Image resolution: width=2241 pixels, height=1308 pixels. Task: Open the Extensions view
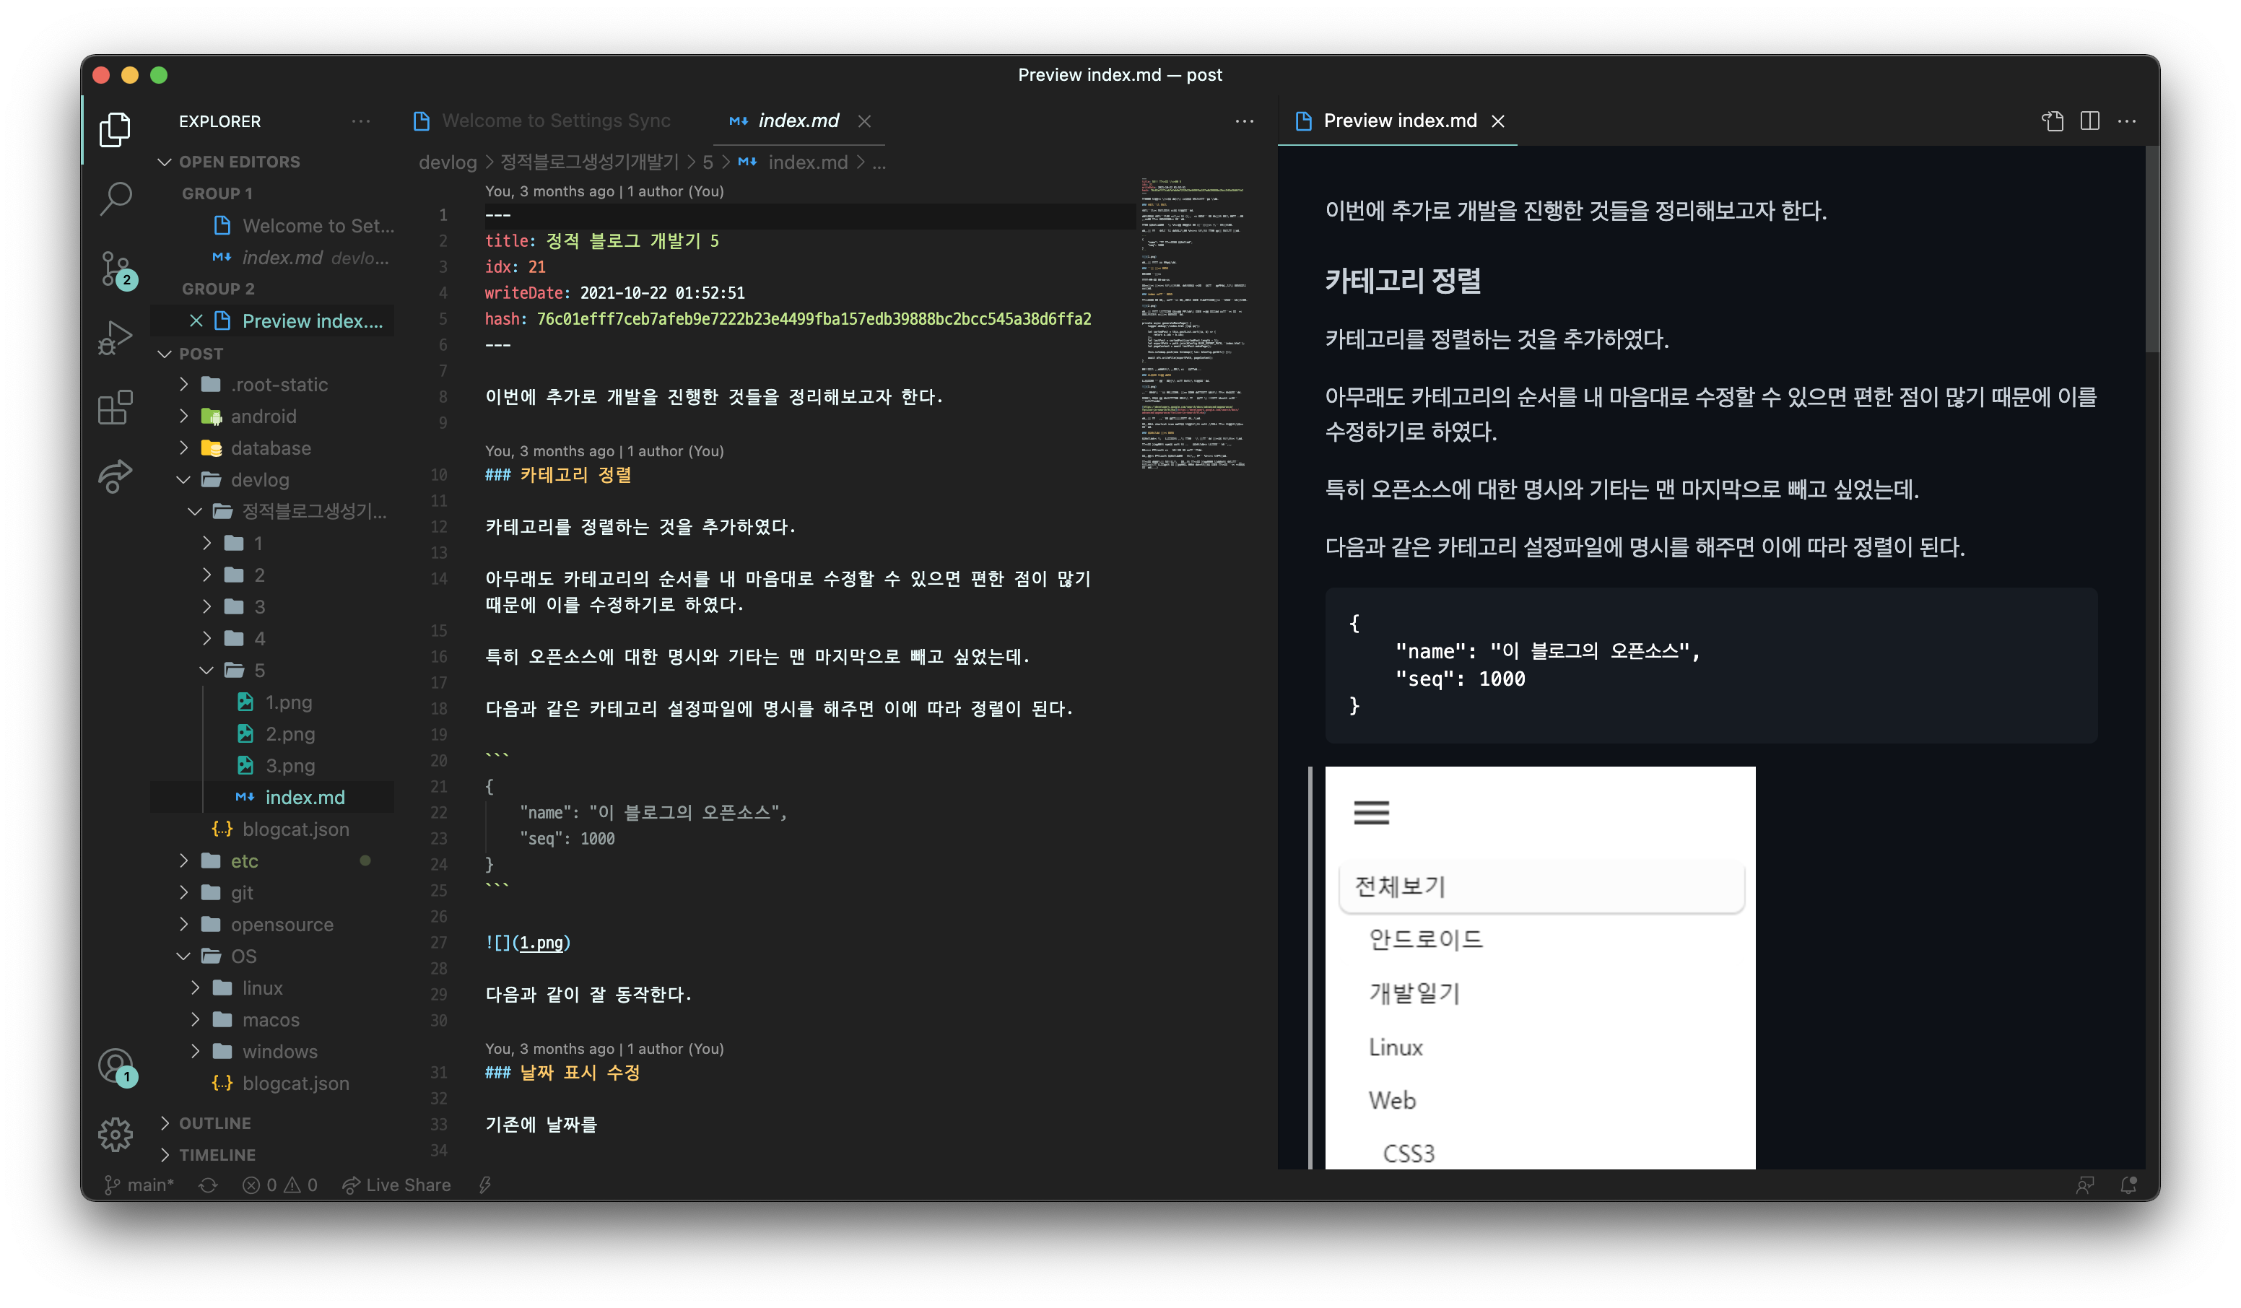[116, 408]
